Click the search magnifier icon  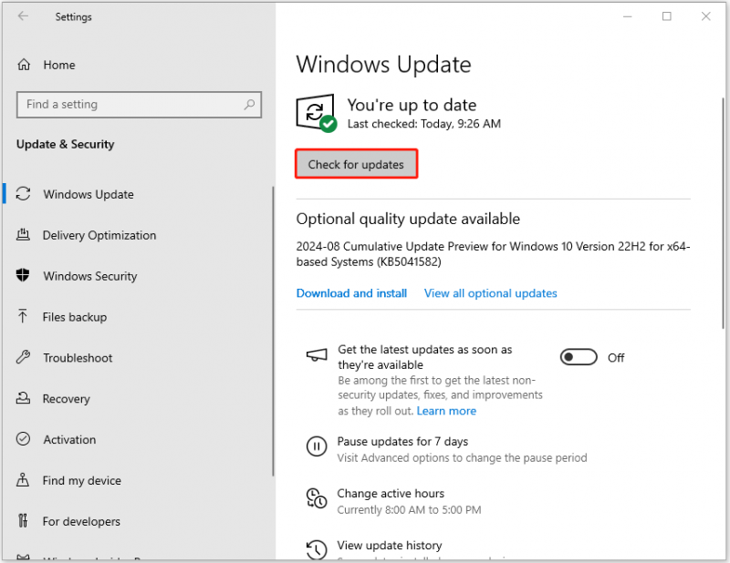(x=249, y=105)
